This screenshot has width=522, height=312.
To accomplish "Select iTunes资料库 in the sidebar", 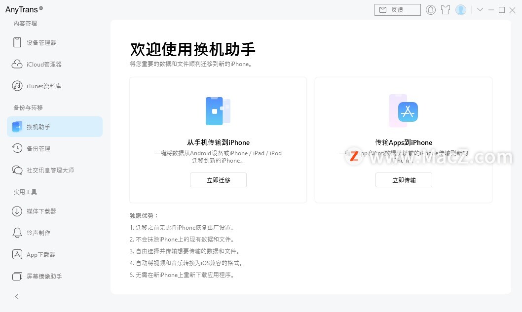I will click(55, 86).
